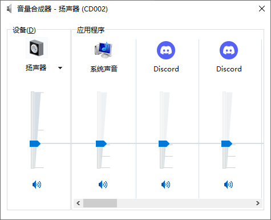This screenshot has height=220, width=271.
Task: Click the 应用程序 group label
Action: (91, 30)
